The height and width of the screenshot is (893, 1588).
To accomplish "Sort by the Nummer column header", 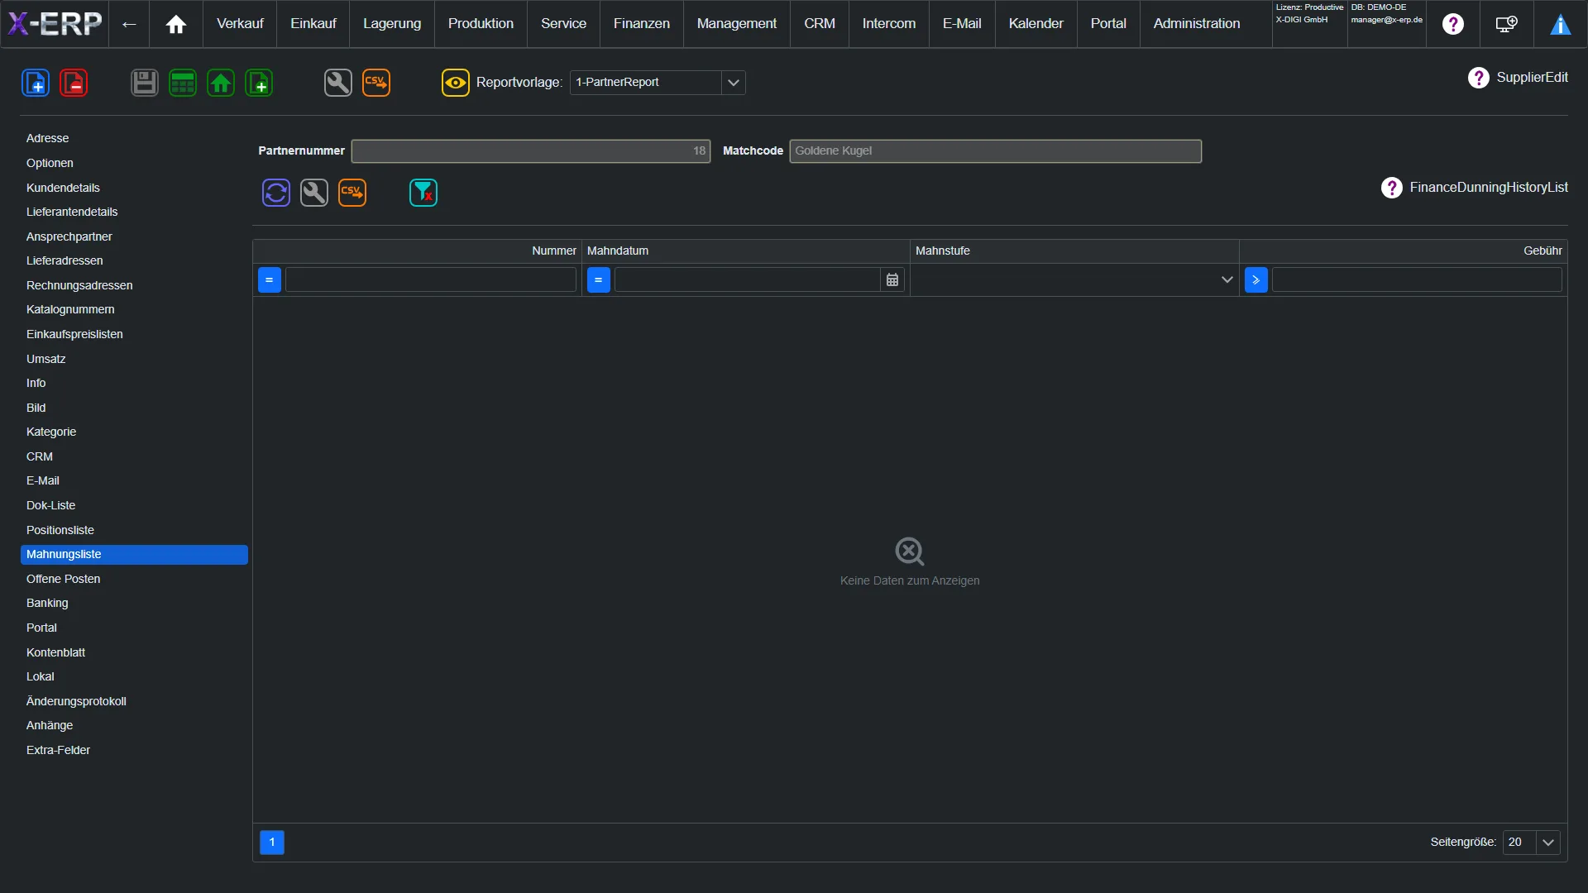I will [x=417, y=251].
